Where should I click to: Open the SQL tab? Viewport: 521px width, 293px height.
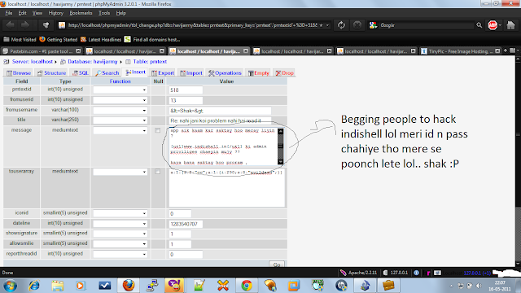[x=81, y=72]
